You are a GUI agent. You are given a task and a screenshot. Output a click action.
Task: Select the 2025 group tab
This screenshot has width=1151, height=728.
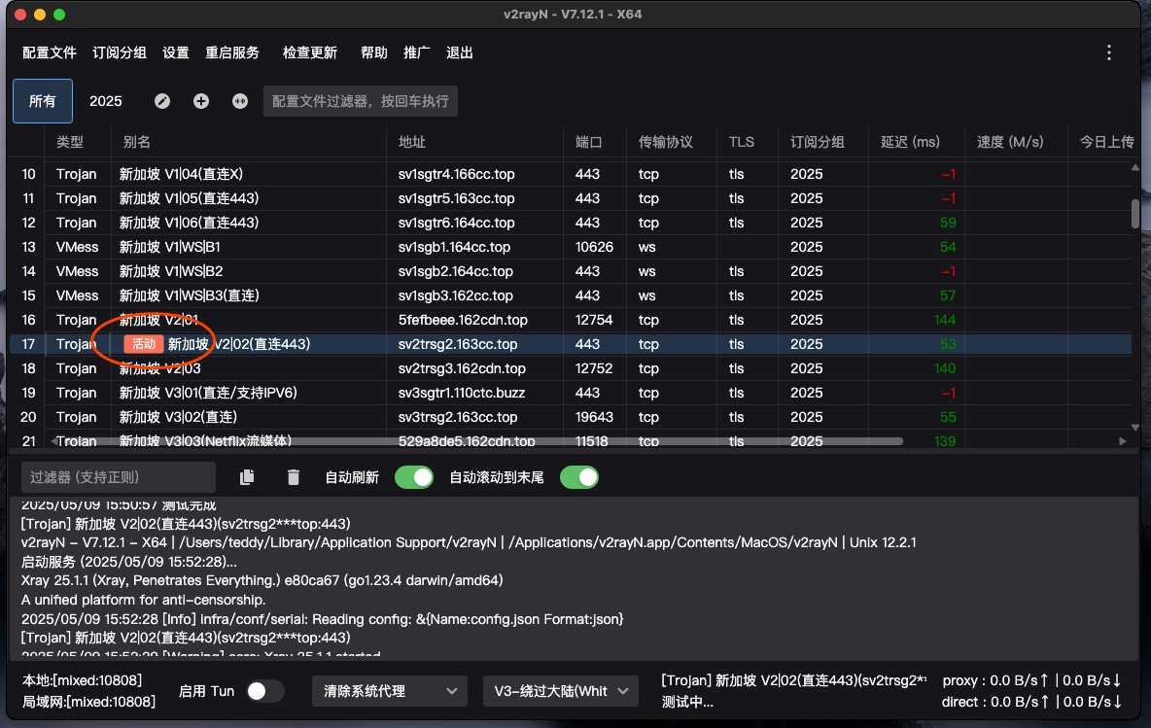[106, 101]
